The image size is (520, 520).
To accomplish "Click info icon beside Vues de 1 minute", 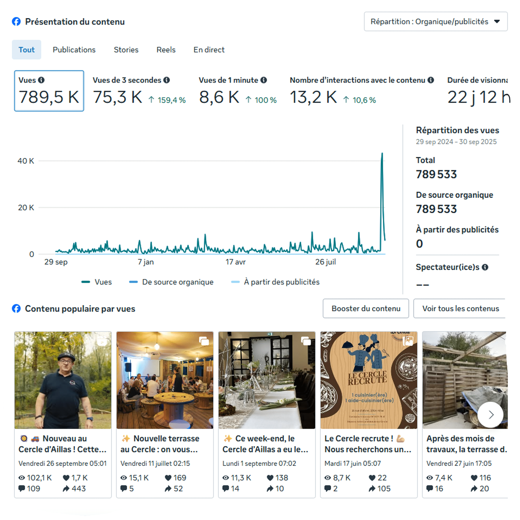I will (264, 80).
